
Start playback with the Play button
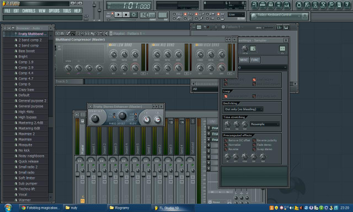[x=118, y=15]
